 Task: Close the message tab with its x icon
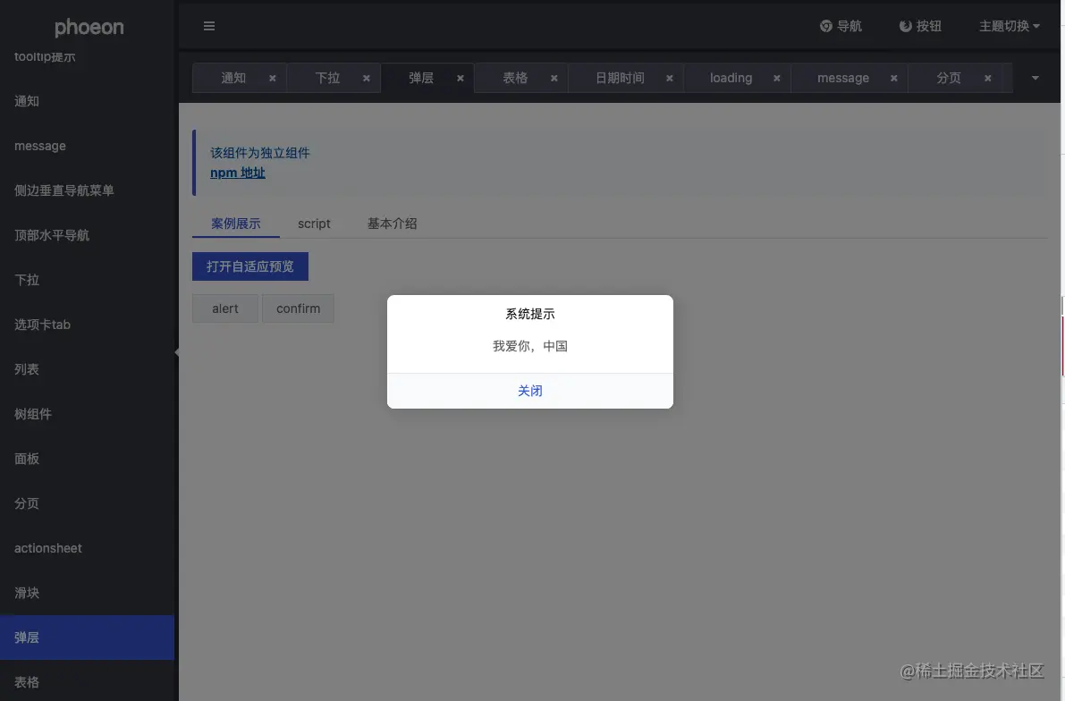[892, 78]
